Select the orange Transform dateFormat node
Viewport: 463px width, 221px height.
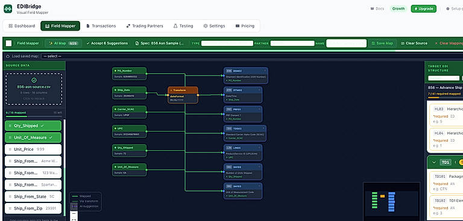(x=183, y=95)
